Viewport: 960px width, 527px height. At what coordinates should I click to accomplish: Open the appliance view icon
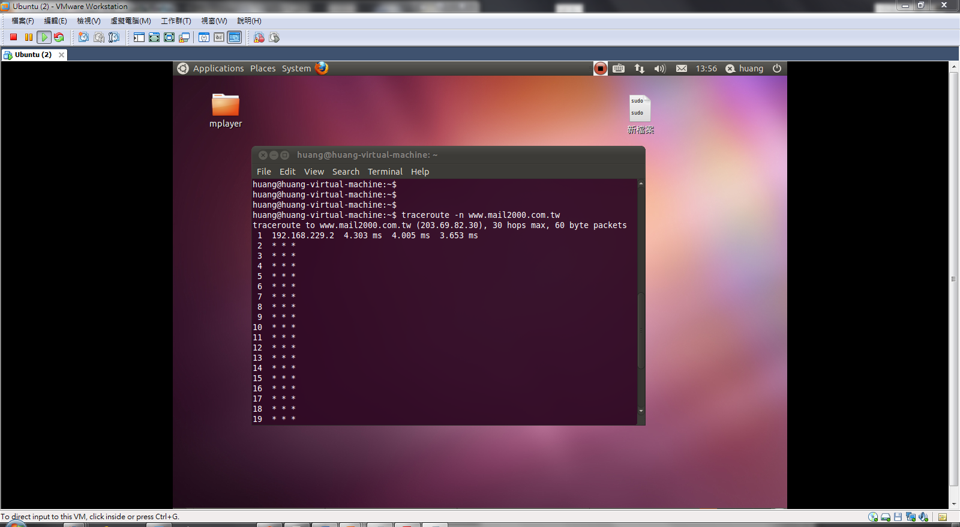point(219,37)
